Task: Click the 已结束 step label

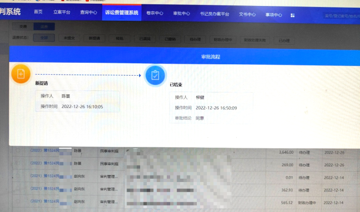Action: 176,84
